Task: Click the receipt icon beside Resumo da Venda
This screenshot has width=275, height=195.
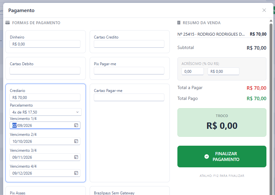Action: [179, 23]
